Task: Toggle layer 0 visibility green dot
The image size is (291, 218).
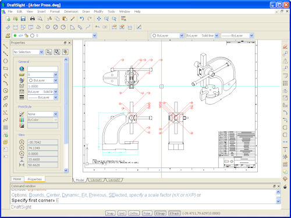Action: pos(15,35)
